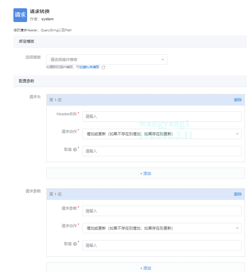Click the 取值 input field in 请求参数

pos(162,245)
